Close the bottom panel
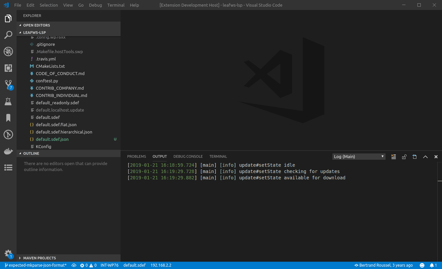The height and width of the screenshot is (269, 442). (436, 157)
